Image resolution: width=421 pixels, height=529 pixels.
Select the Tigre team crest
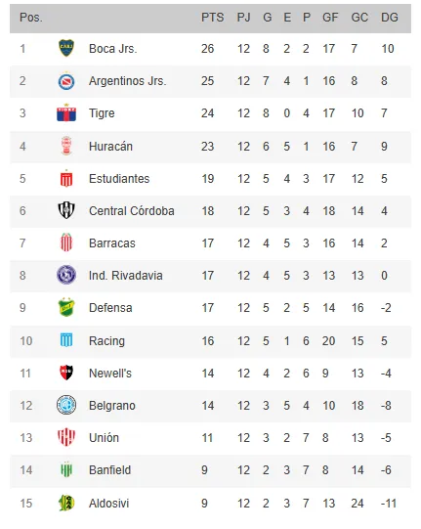click(x=66, y=112)
